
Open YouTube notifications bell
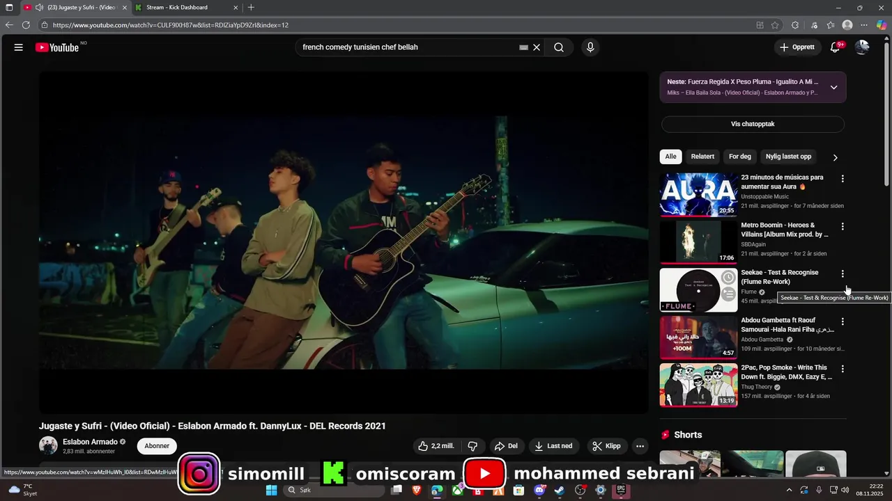click(x=835, y=47)
